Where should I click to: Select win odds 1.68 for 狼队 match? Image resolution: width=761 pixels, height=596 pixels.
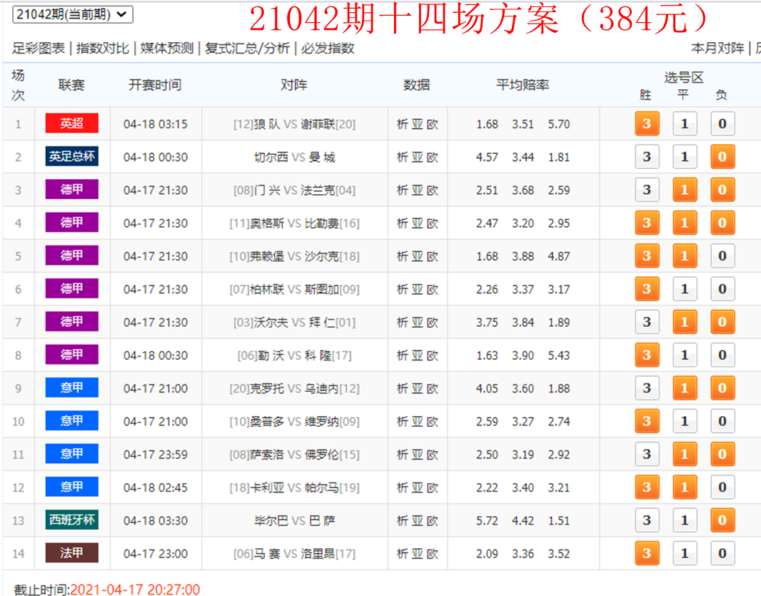click(x=488, y=124)
